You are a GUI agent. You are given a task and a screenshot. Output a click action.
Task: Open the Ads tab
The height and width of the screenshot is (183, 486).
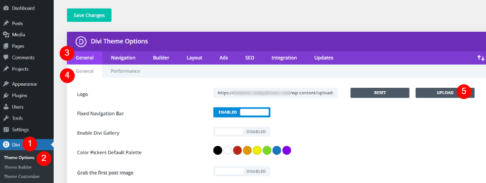(223, 57)
